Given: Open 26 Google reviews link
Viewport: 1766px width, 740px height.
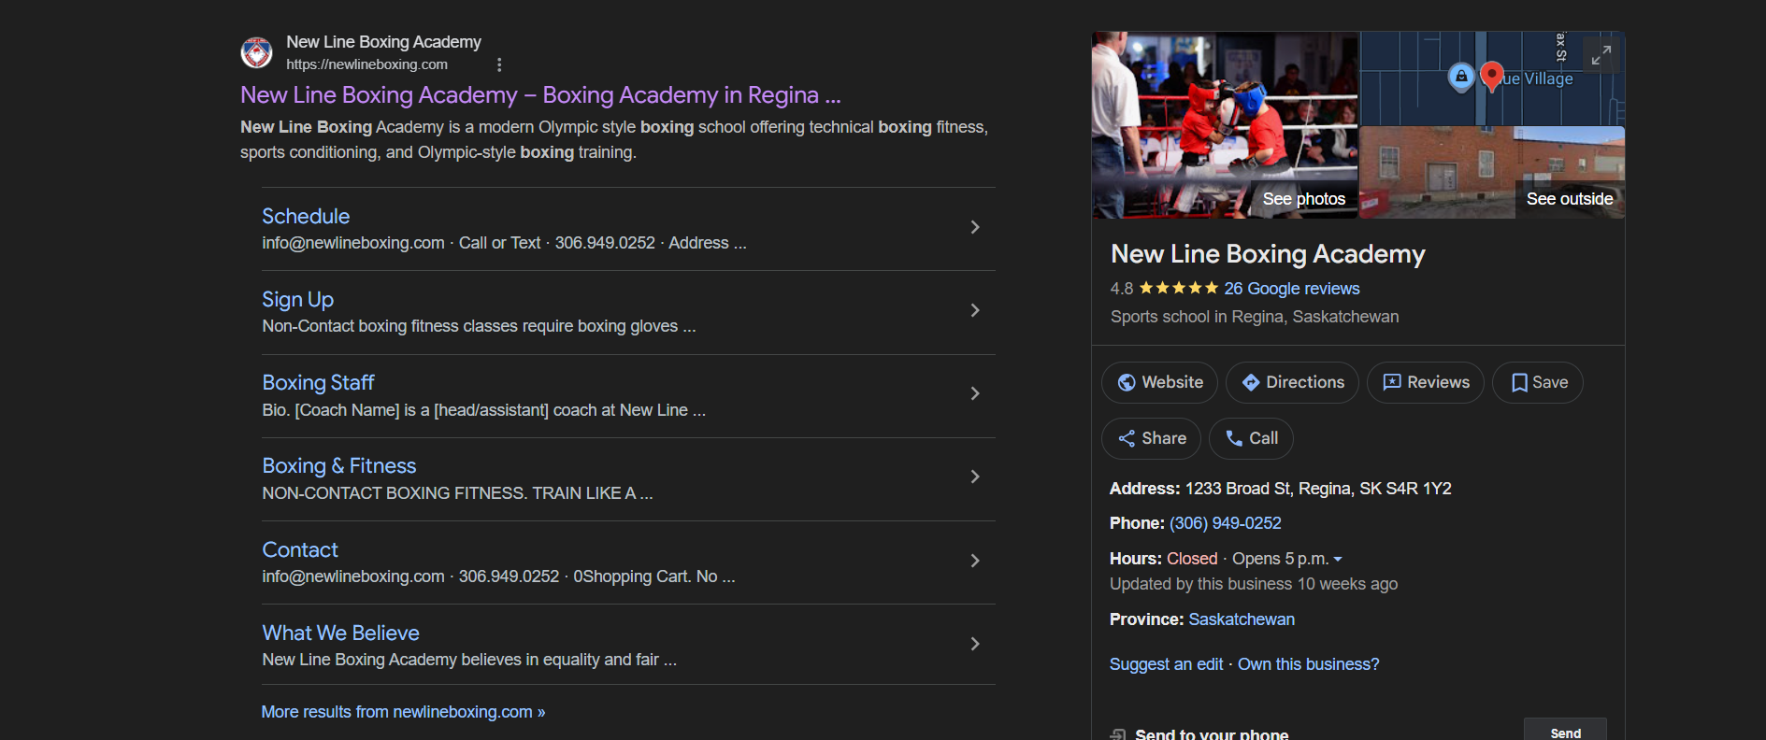Looking at the screenshot, I should tap(1292, 289).
